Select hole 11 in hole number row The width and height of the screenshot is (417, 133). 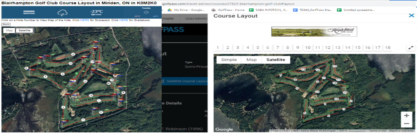(317, 48)
